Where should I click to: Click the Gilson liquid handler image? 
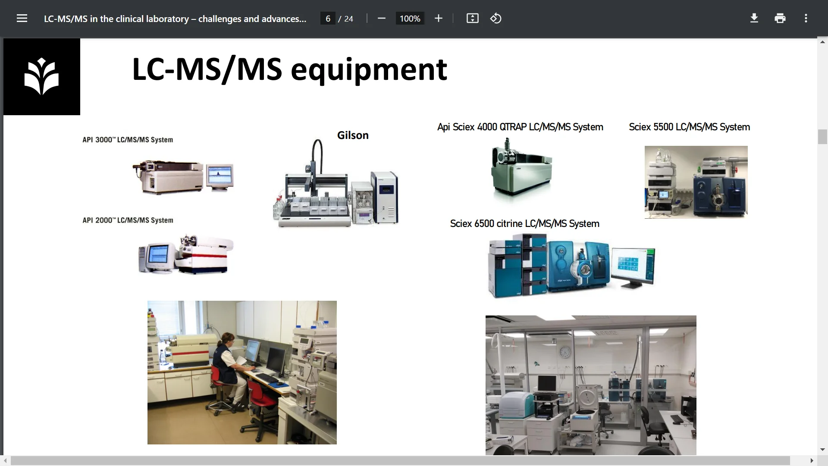click(x=336, y=183)
